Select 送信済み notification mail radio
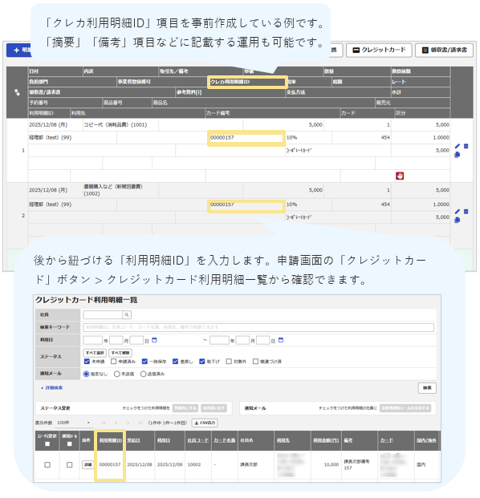480x498 pixels. [x=143, y=374]
